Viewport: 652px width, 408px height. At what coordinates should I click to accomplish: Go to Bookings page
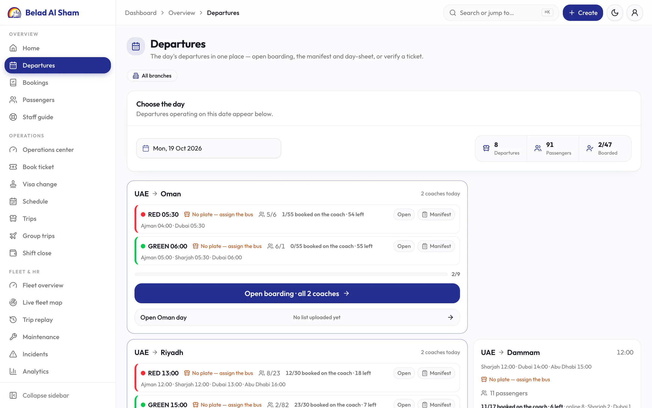coord(58,83)
